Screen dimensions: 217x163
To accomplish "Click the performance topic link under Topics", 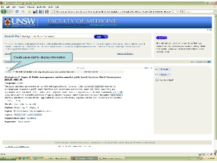I will coord(36,115).
